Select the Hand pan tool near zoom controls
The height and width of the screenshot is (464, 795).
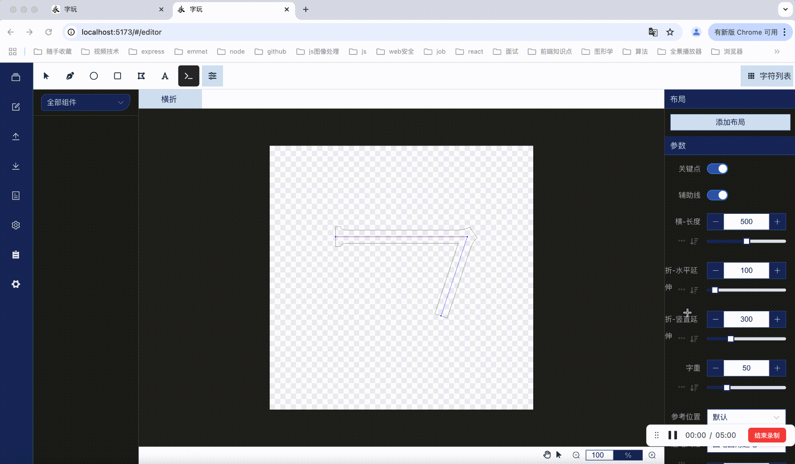tap(547, 455)
